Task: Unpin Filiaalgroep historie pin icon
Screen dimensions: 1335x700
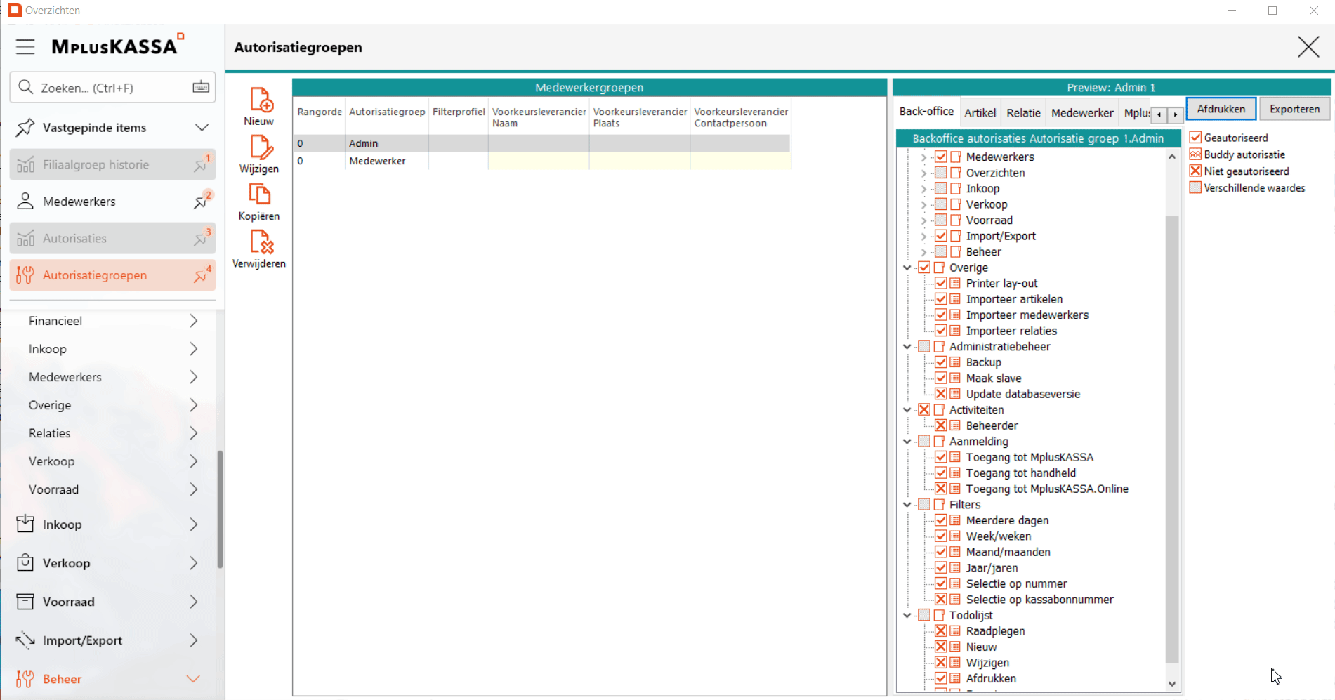Action: (201, 164)
